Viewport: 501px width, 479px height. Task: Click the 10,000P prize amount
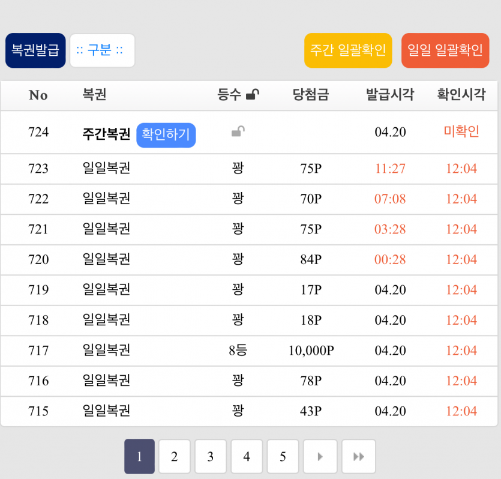click(x=311, y=351)
